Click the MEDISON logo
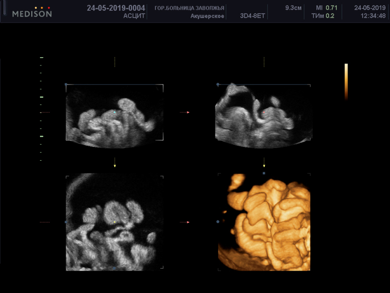This screenshot has height=293, width=390. tap(32, 12)
